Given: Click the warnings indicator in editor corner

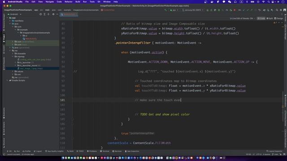Looking at the screenshot, I should point(275,23).
